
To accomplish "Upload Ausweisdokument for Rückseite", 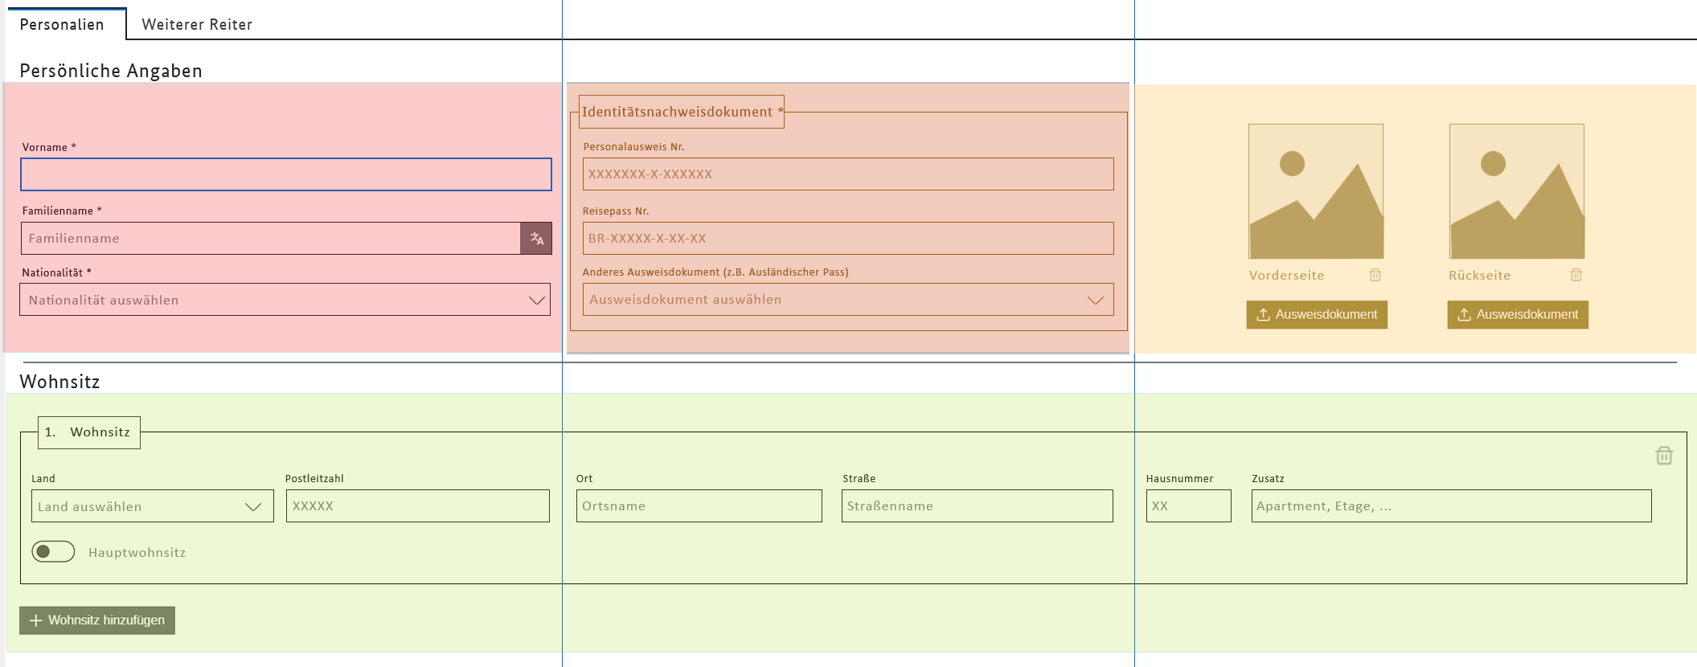I will click(1518, 314).
